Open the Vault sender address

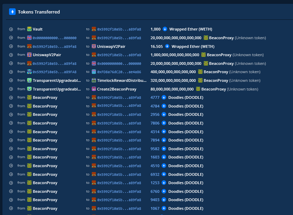coord(38,29)
